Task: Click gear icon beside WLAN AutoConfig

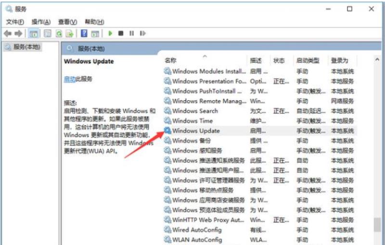Action: point(167,239)
